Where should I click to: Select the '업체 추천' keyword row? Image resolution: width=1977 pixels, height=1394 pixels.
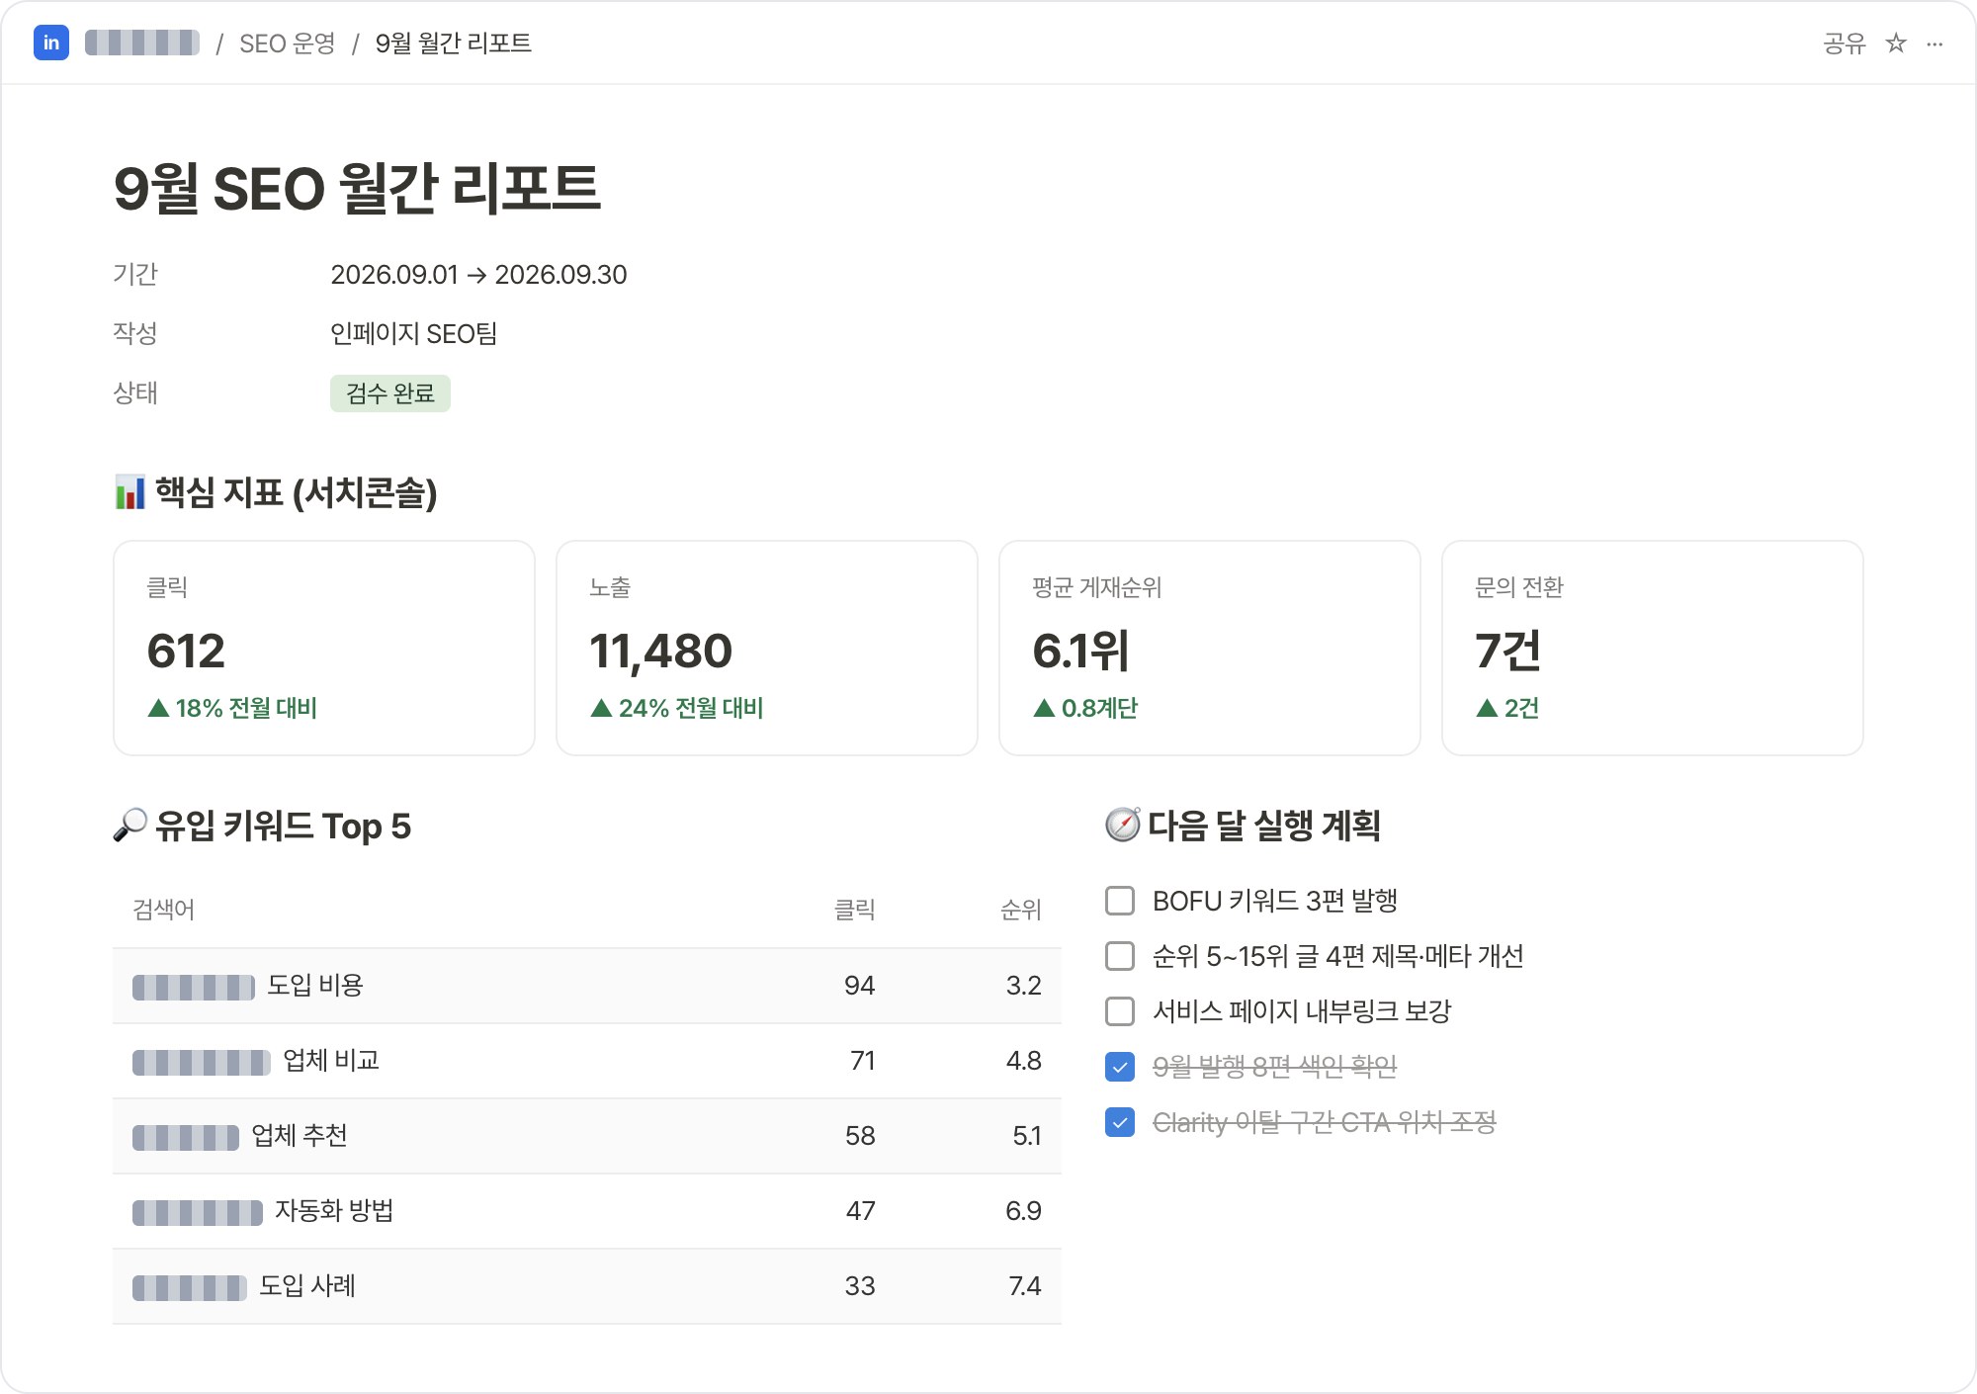tap(587, 1136)
